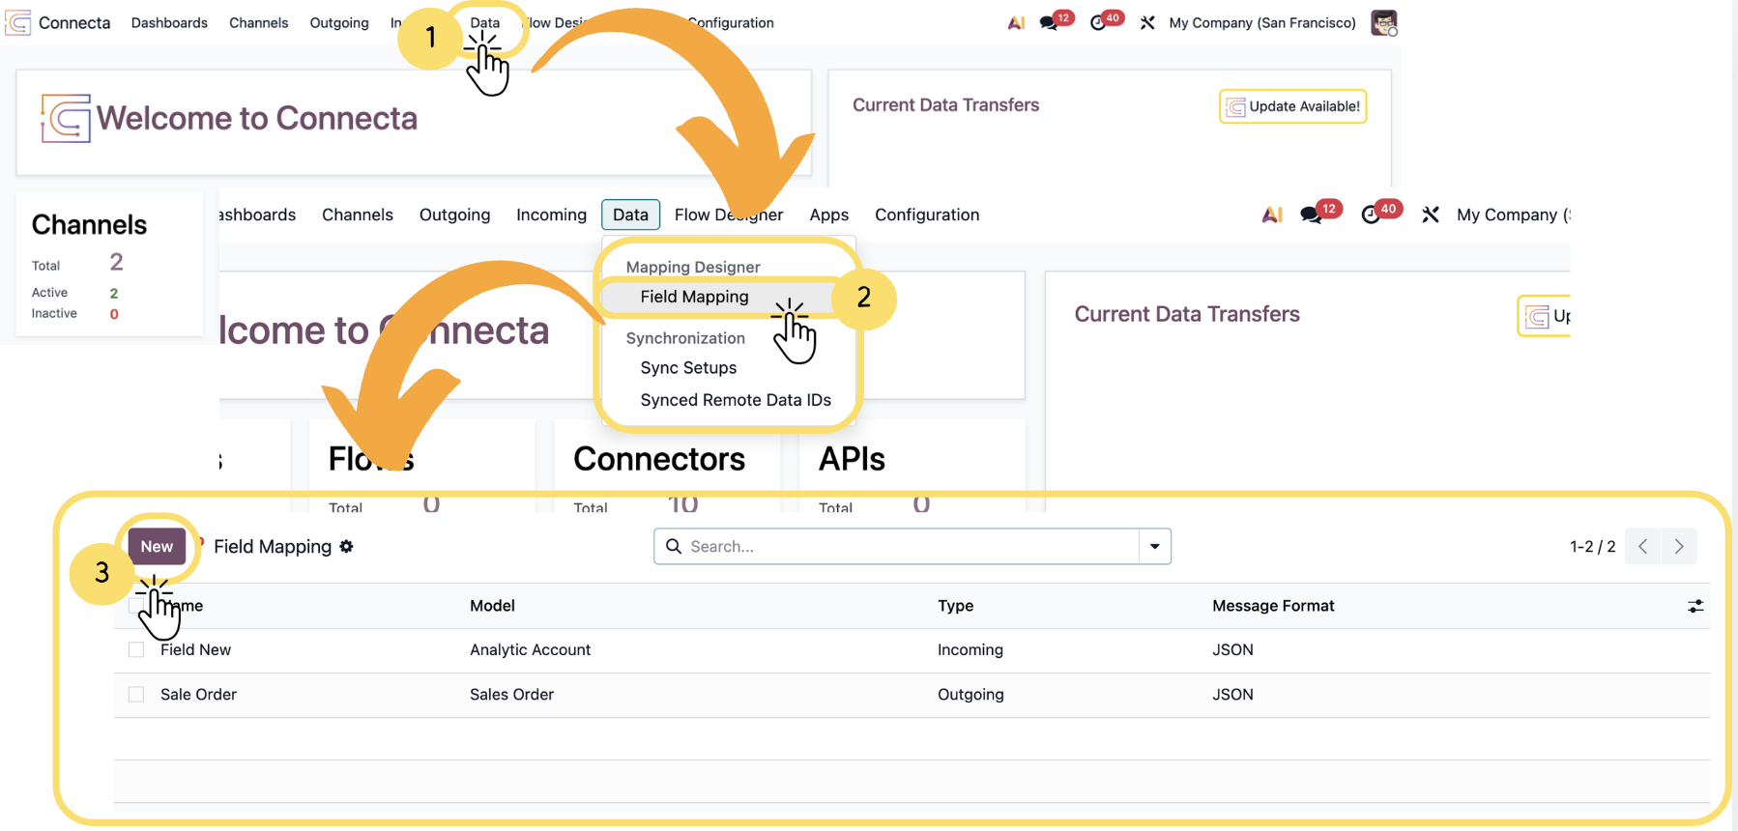Viewport: 1738px width, 831px height.
Task: Click the gear icon next to the Field Mapping title
Action: pyautogui.click(x=346, y=547)
